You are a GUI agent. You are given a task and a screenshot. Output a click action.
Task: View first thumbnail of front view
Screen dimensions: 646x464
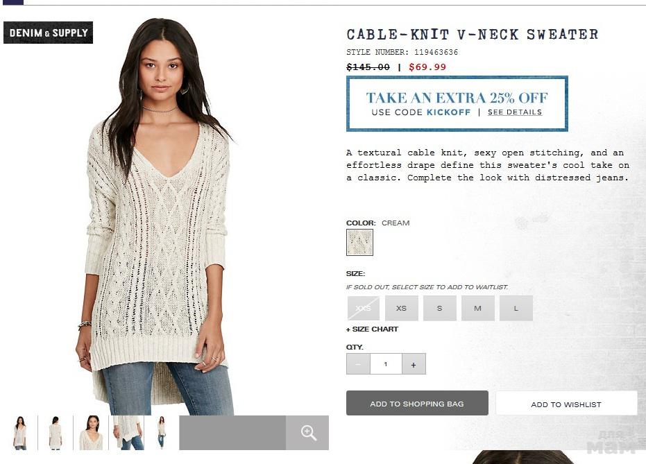click(x=19, y=433)
